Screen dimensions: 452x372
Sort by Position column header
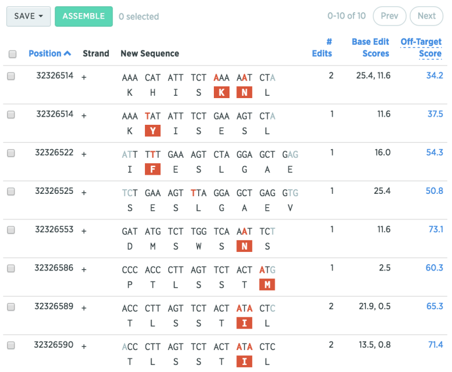[x=45, y=53]
